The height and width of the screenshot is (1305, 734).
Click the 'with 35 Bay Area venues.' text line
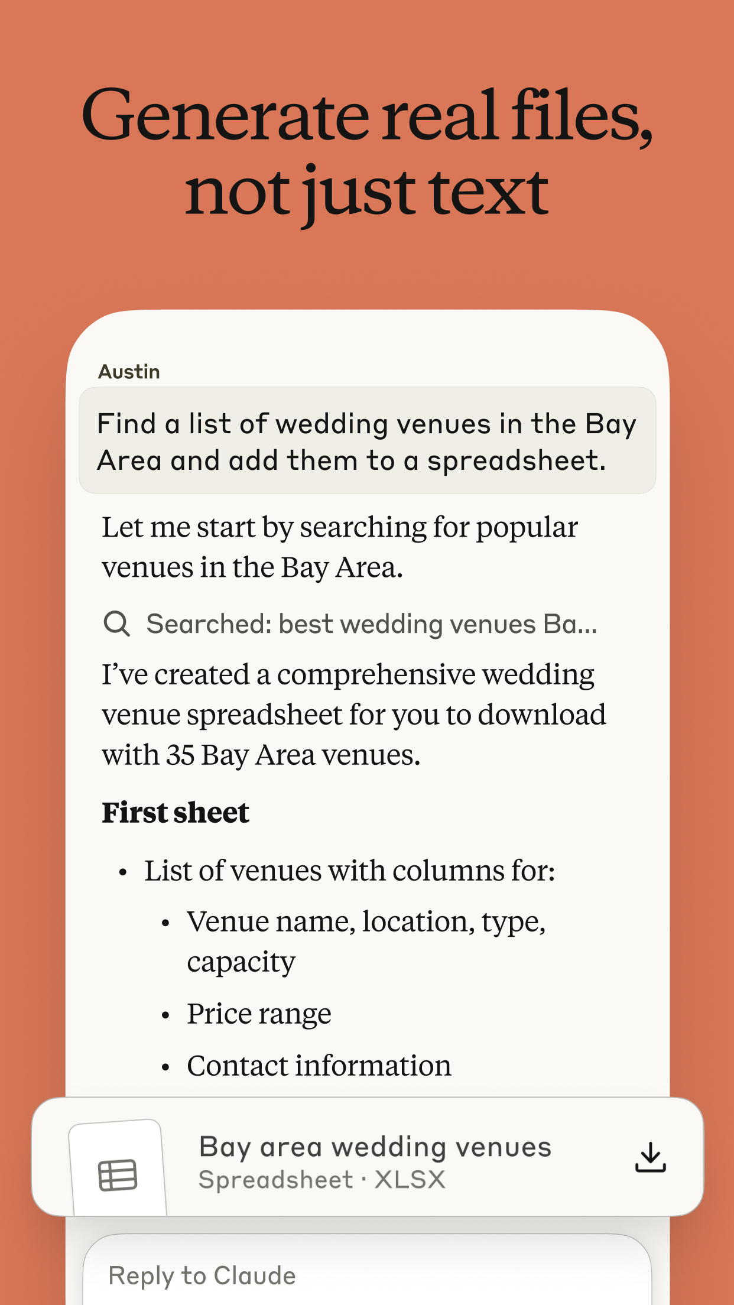(261, 755)
